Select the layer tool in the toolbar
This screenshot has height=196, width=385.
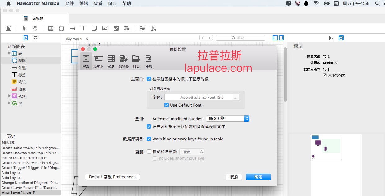127,28
